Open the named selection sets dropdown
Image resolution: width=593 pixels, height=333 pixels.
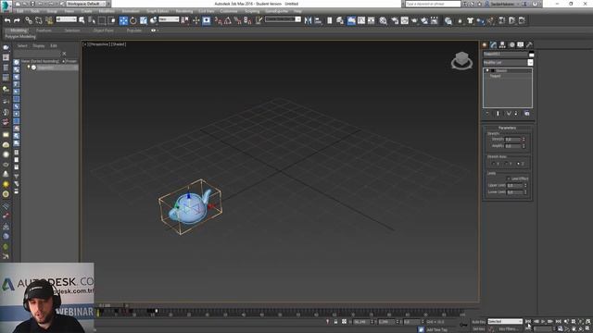(283, 19)
